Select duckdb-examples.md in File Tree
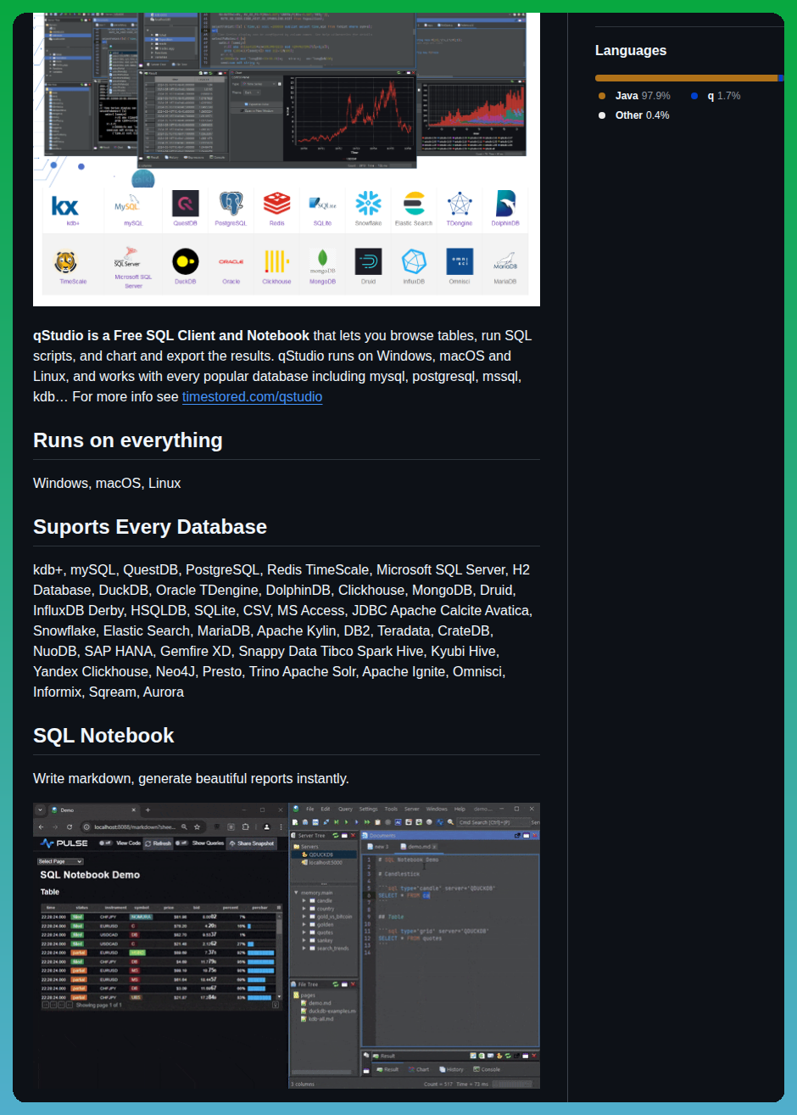This screenshot has width=797, height=1115. [329, 1011]
